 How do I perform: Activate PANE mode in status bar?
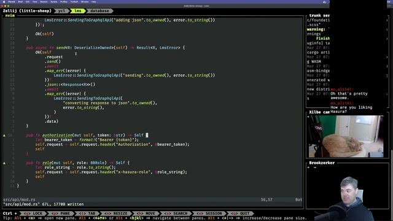[x=61, y=214]
